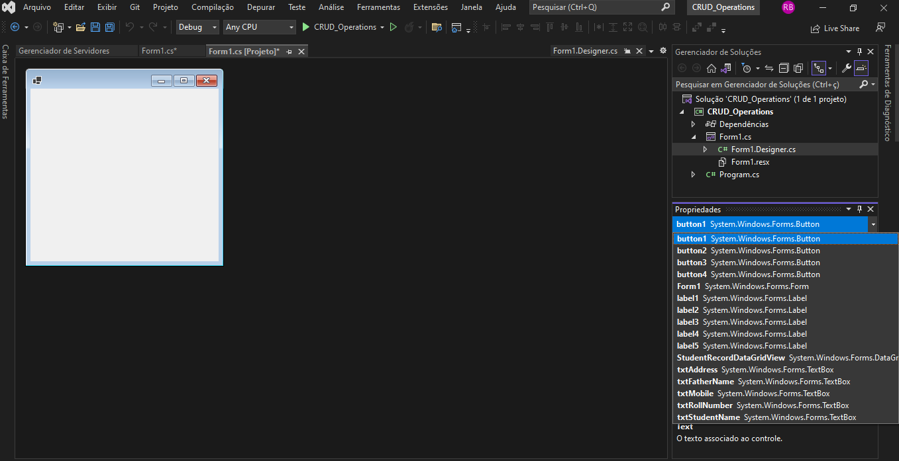Viewport: 899px width, 461px height.
Task: Click the window layout icon in toolbar
Action: click(x=456, y=27)
